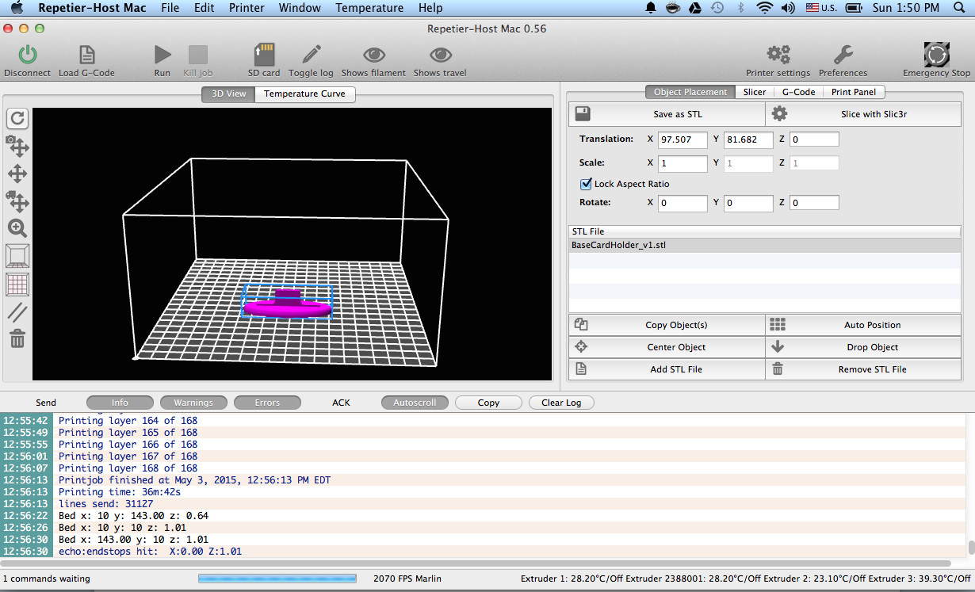Select the Object Placement tab
The width and height of the screenshot is (975, 592).
[x=690, y=92]
